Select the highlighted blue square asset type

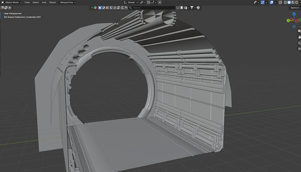point(100,8)
